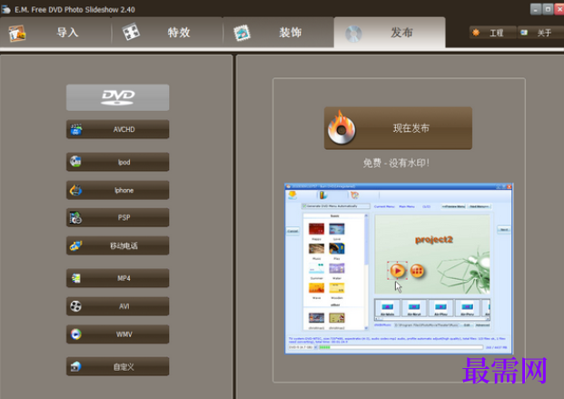Click the 免费 - 没有水印 text
The image size is (564, 399).
click(x=396, y=163)
